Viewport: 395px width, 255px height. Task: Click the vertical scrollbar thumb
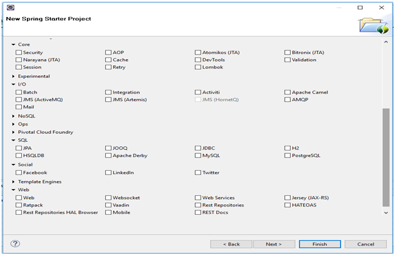tap(386, 157)
